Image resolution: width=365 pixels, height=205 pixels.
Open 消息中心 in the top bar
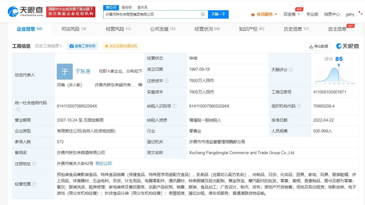point(332,14)
